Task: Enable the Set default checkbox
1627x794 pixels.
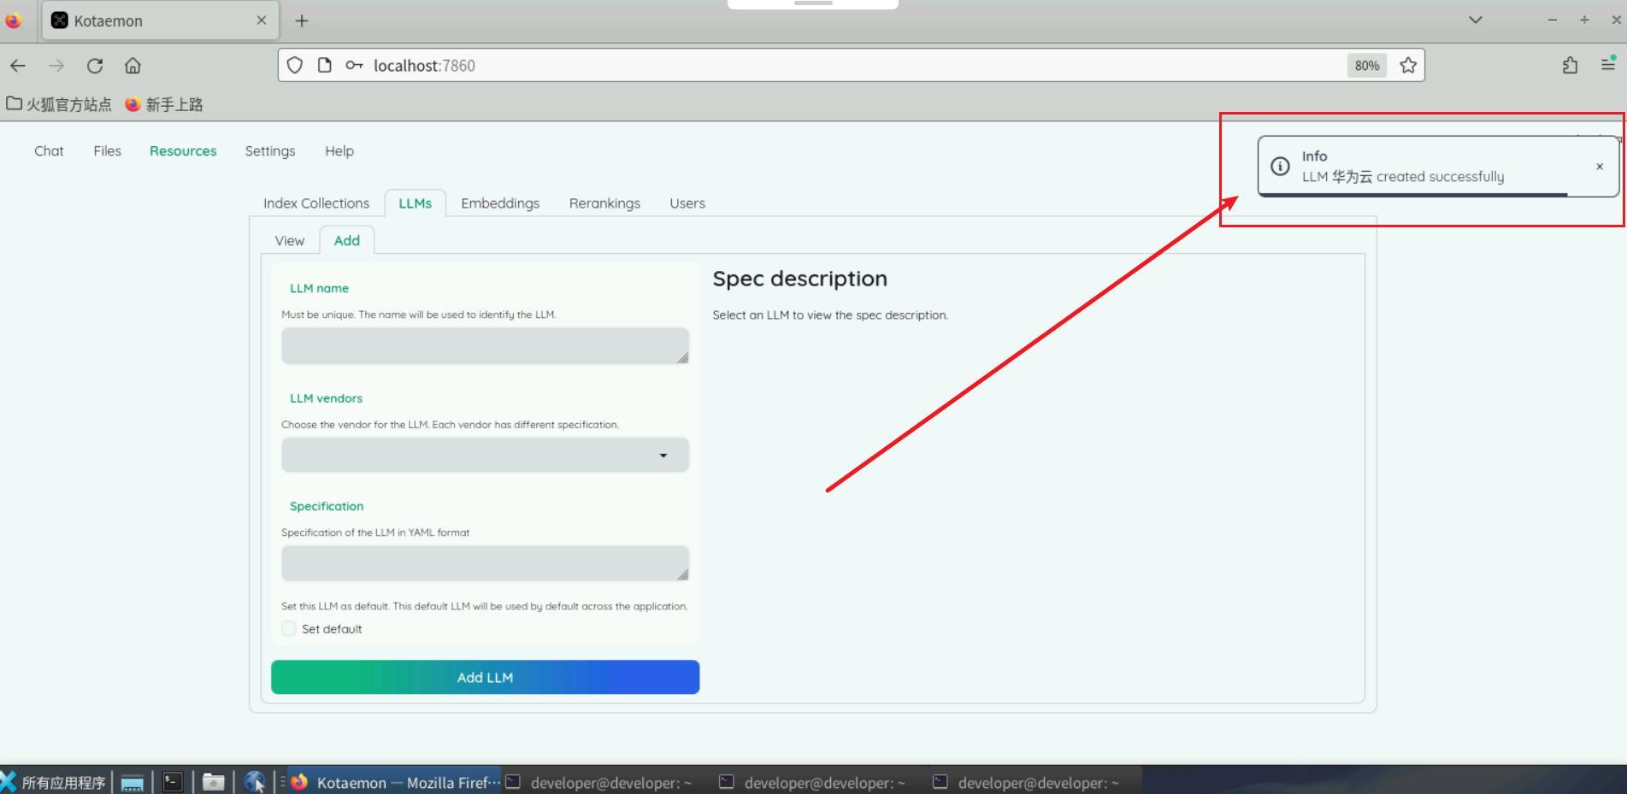Action: coord(289,629)
